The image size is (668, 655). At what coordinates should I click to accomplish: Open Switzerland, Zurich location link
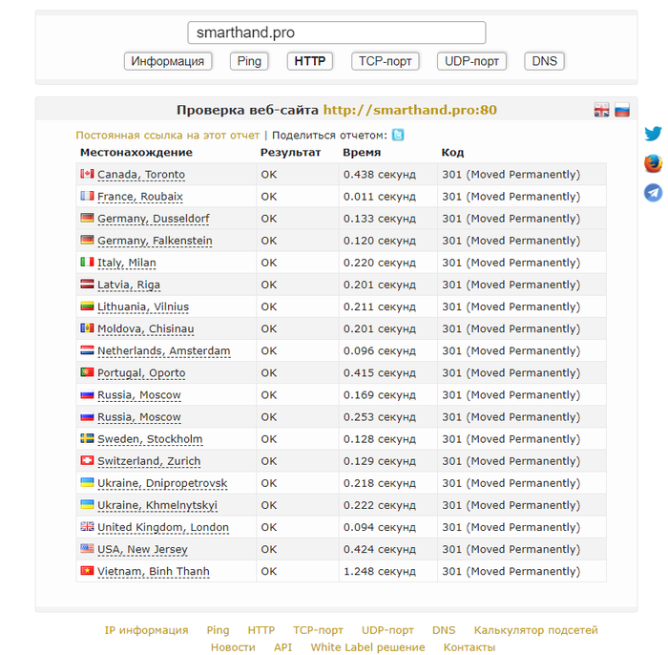pos(149,461)
